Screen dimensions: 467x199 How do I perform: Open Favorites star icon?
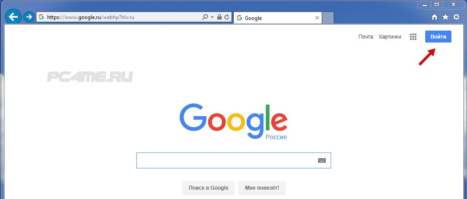point(445,17)
